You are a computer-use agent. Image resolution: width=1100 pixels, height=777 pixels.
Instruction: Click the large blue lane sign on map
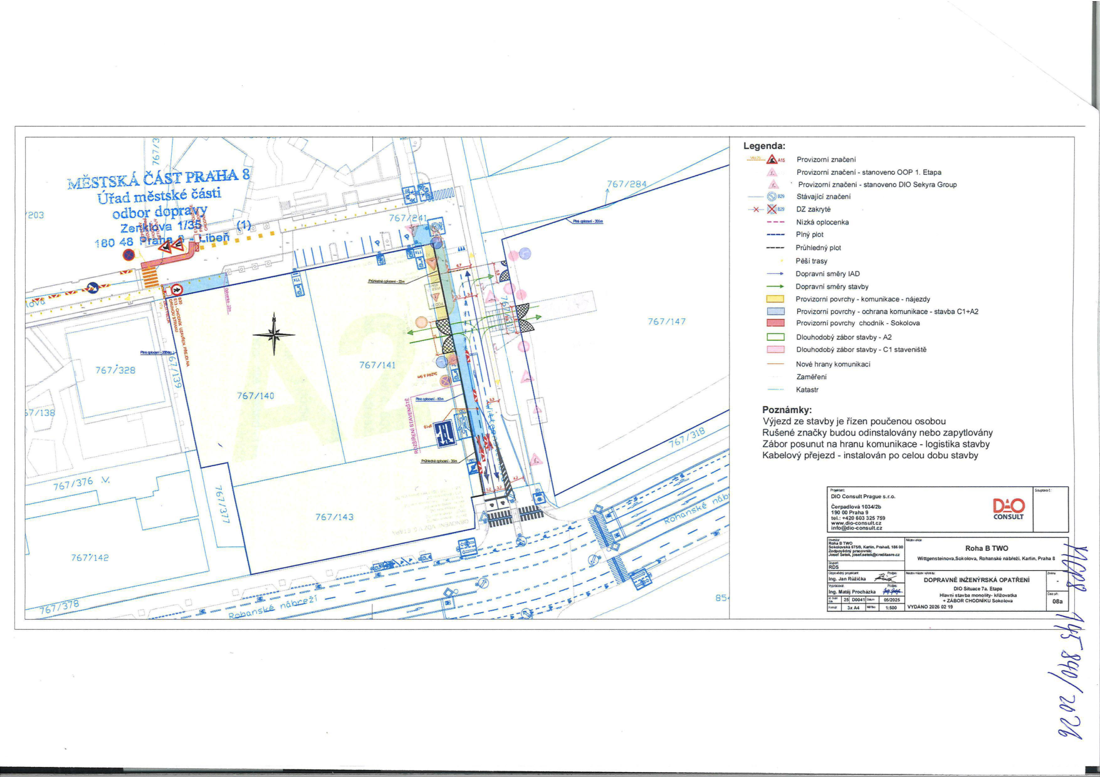point(445,433)
